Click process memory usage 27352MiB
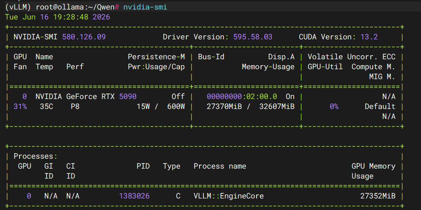Screen dimensions: 421x210 pos(378,196)
